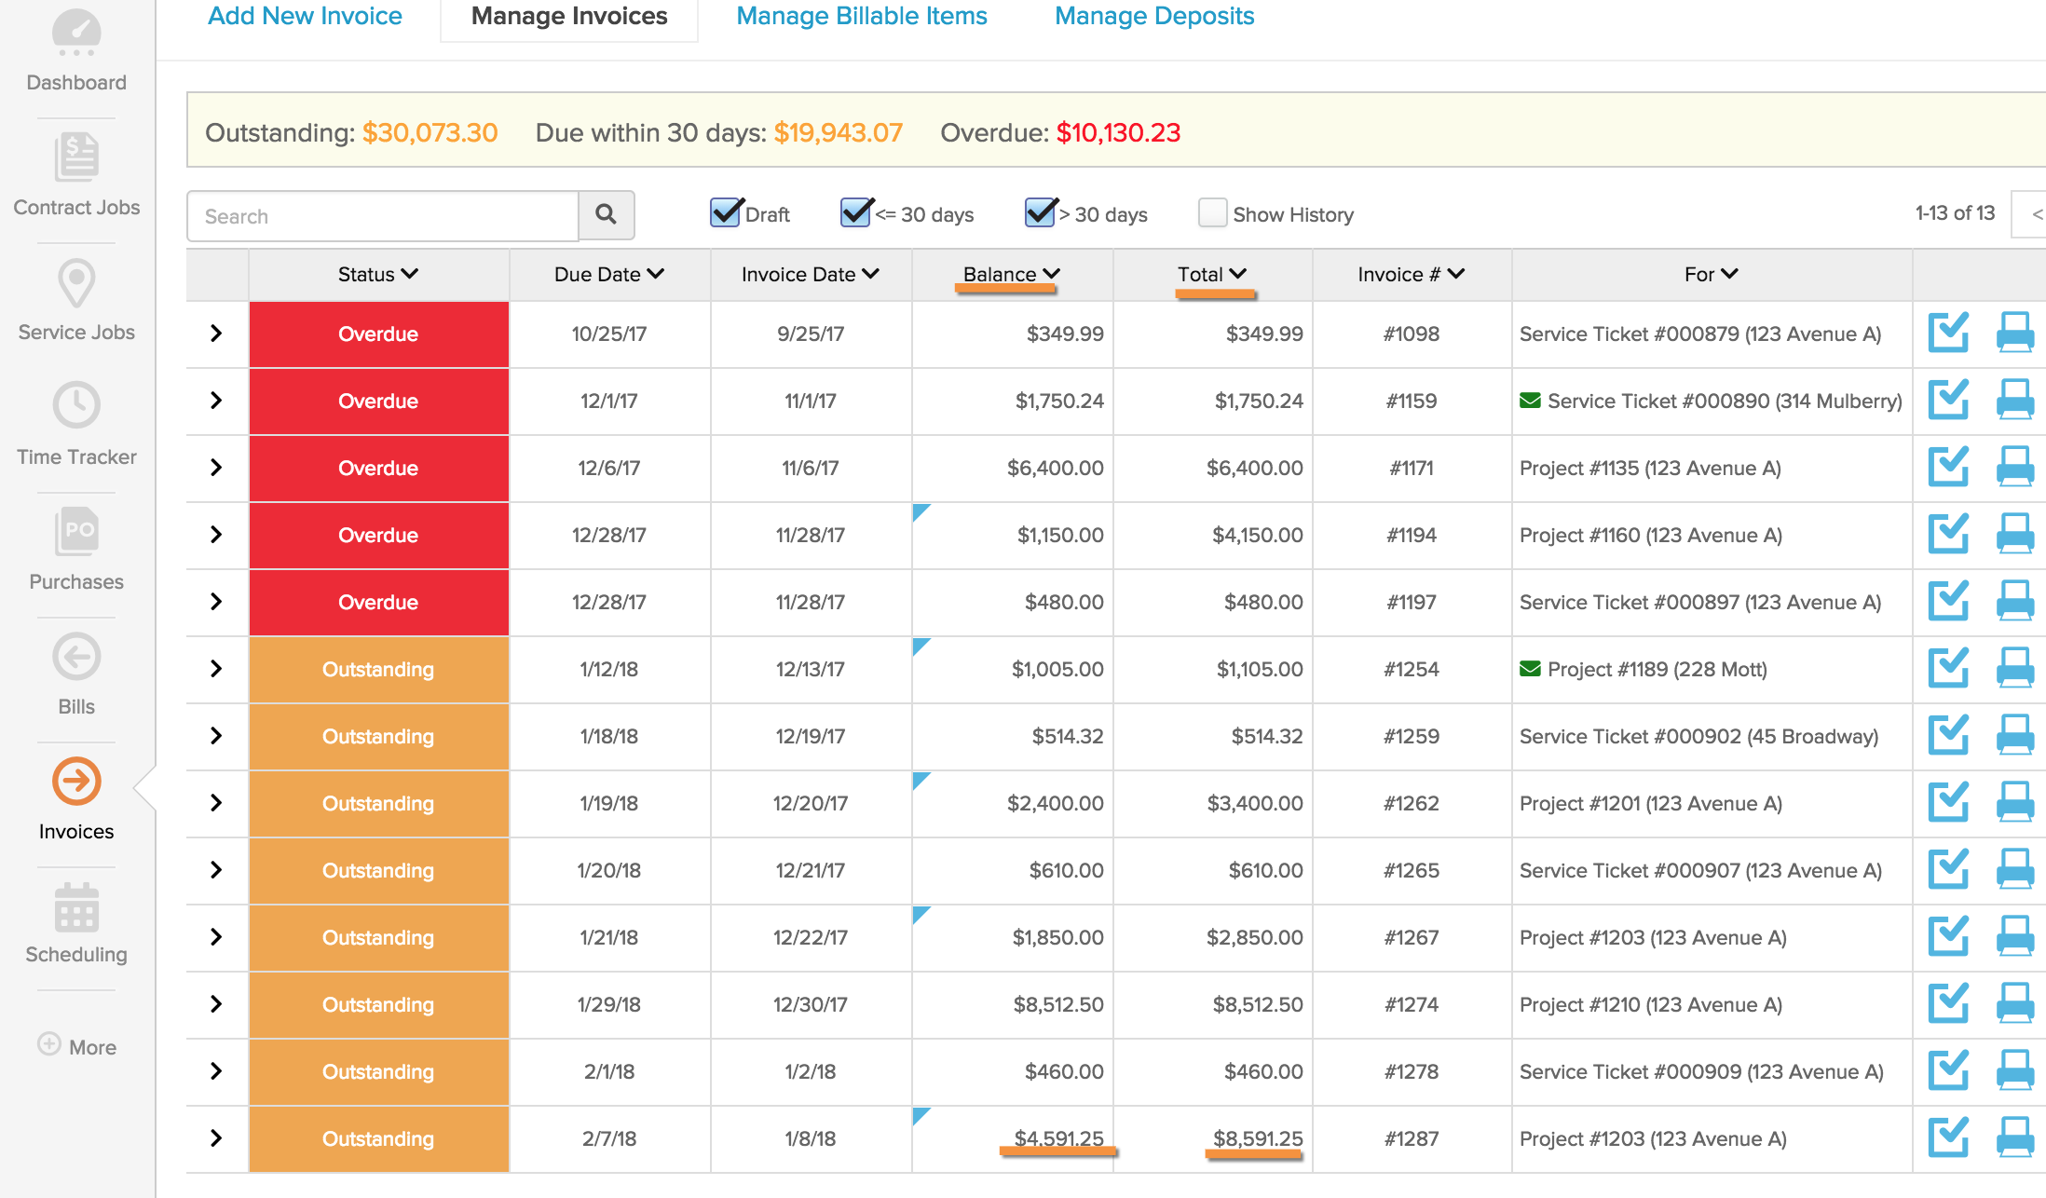Enable the Show History checkbox
The image size is (2046, 1198).
pos(1212,213)
